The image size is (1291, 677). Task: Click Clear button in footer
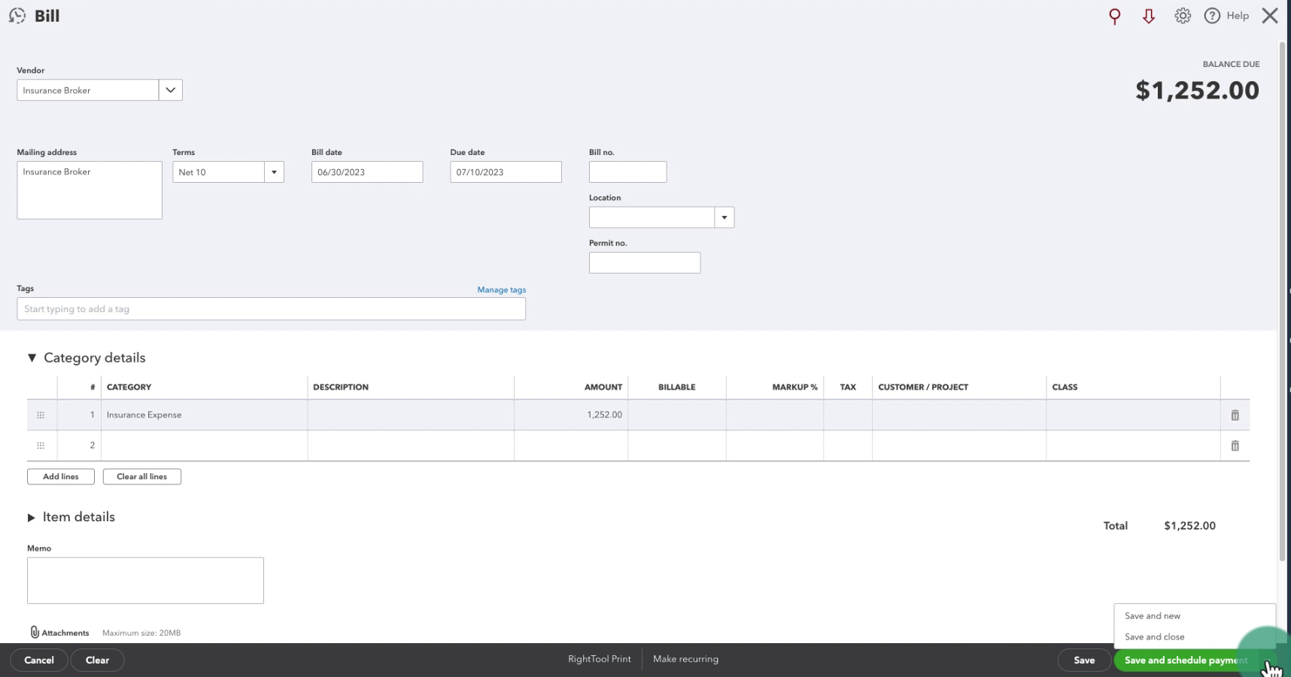(97, 660)
